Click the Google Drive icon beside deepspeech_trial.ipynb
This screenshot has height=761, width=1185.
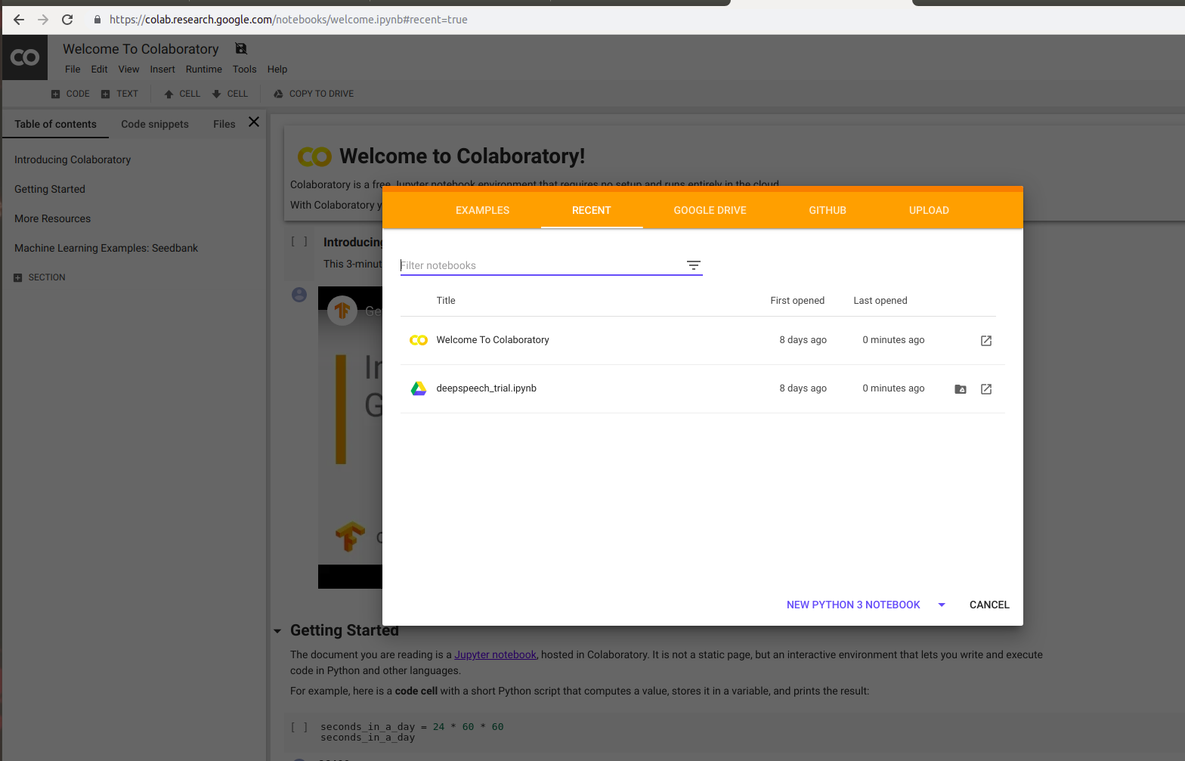coord(419,388)
